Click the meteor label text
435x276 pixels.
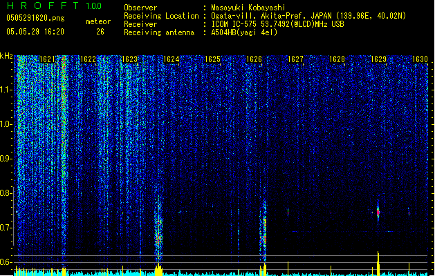tap(98, 21)
